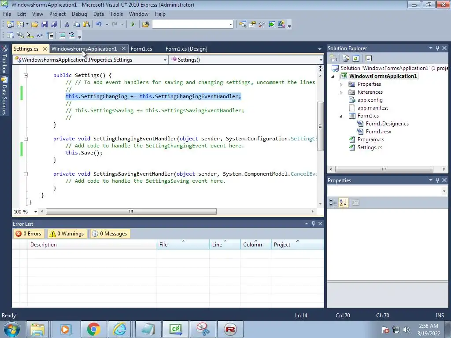451x338 pixels.
Task: Open the Add New Item dropdown arrow
Action: pyautogui.click(x=27, y=25)
